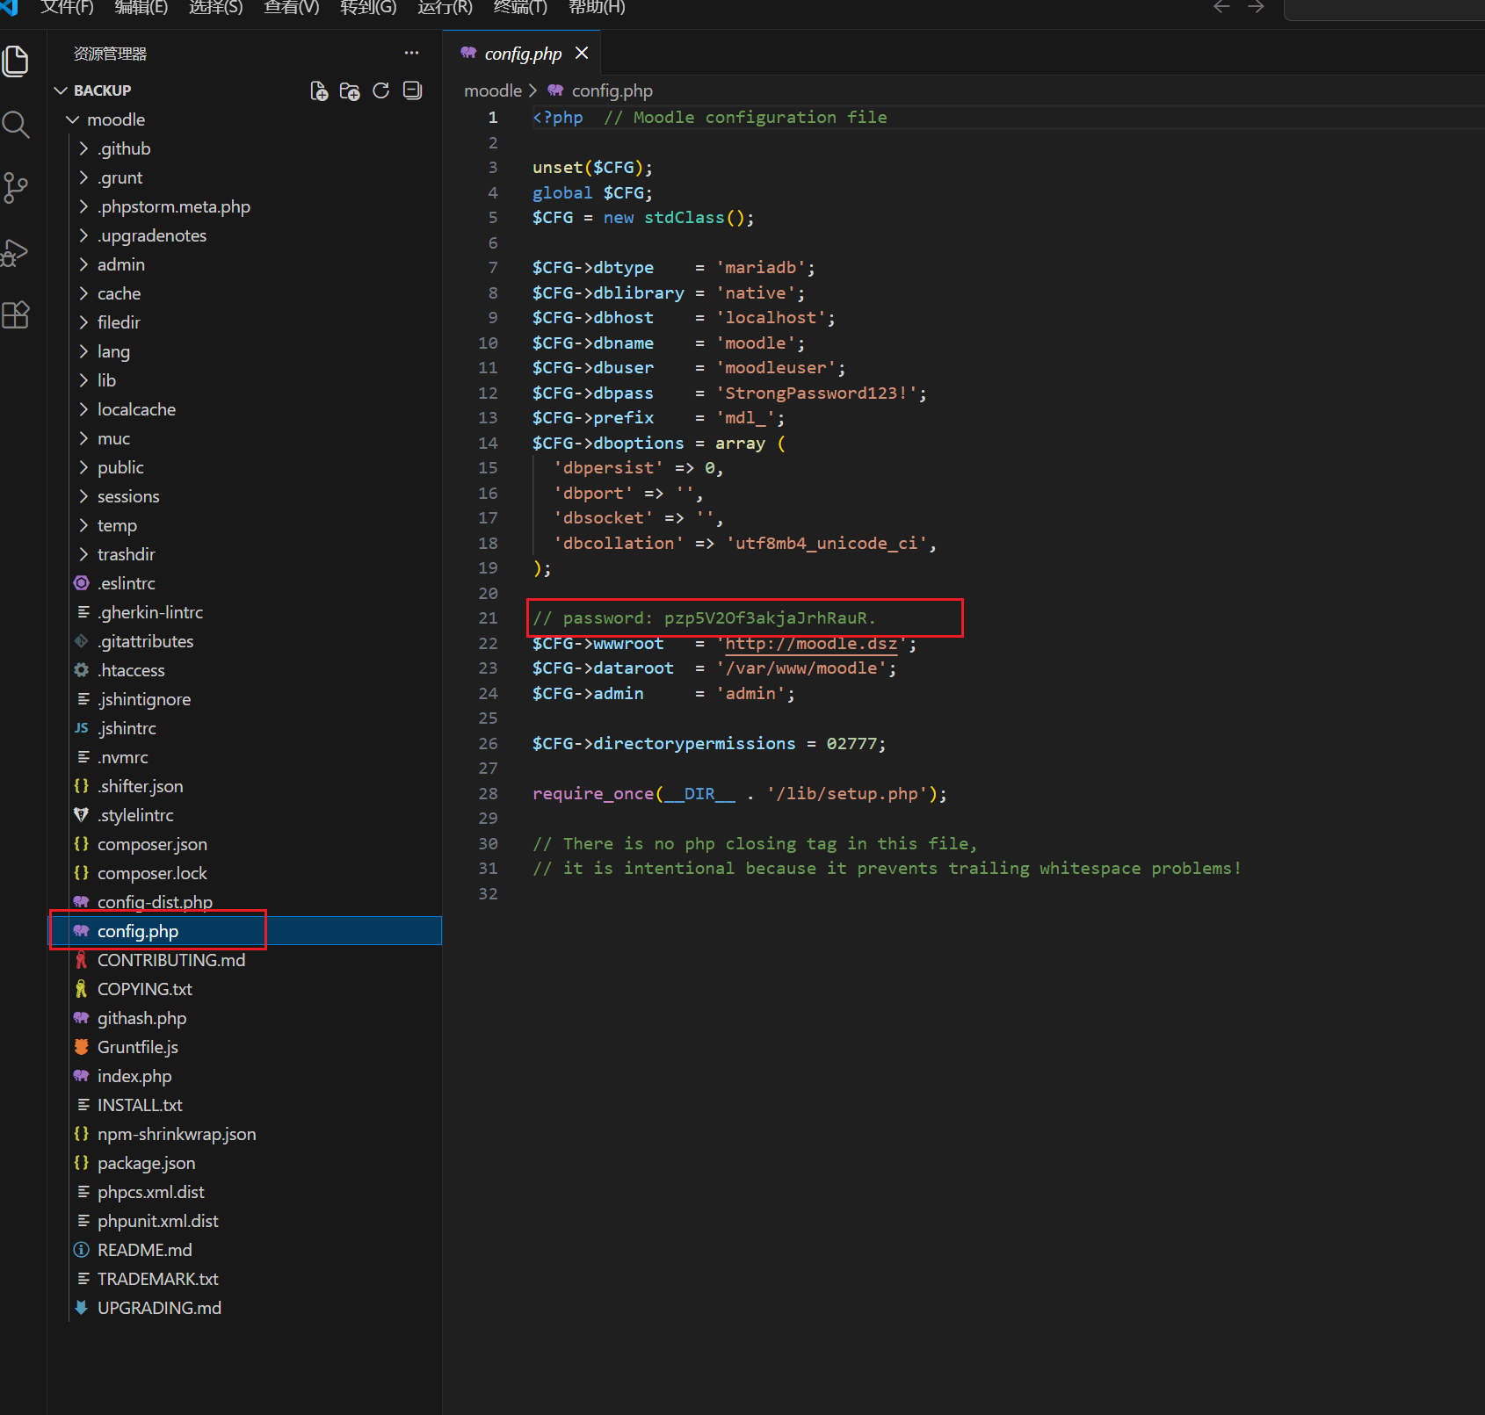The width and height of the screenshot is (1485, 1415).
Task: Refresh the explorer file tree
Action: [380, 91]
